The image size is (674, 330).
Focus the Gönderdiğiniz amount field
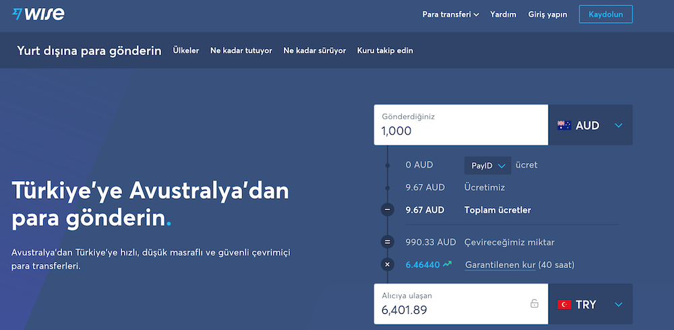tap(461, 125)
